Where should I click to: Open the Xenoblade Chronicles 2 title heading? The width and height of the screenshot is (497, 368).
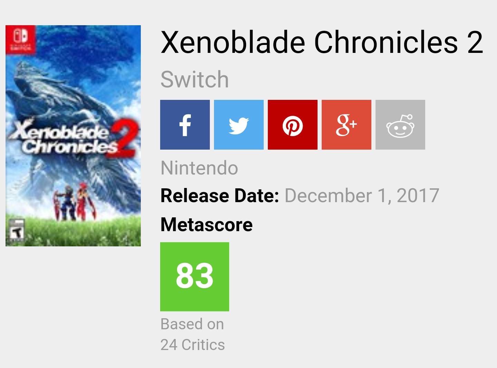tap(322, 42)
